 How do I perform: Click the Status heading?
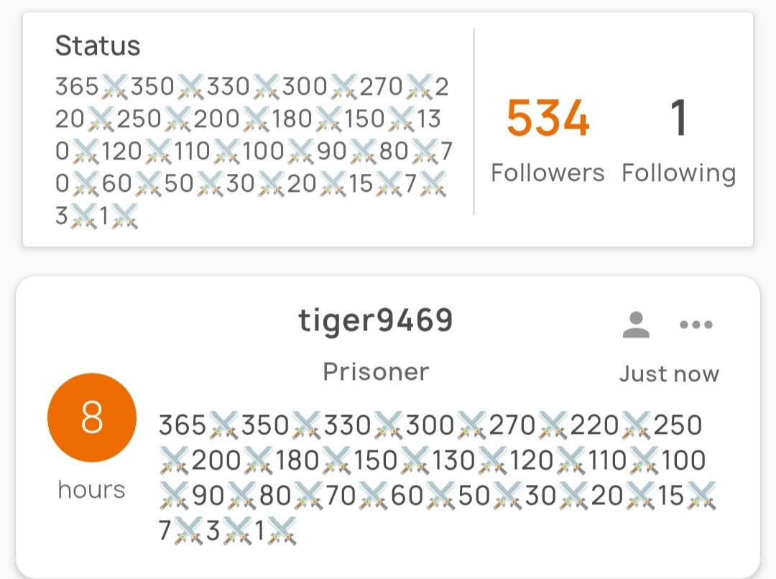98,46
